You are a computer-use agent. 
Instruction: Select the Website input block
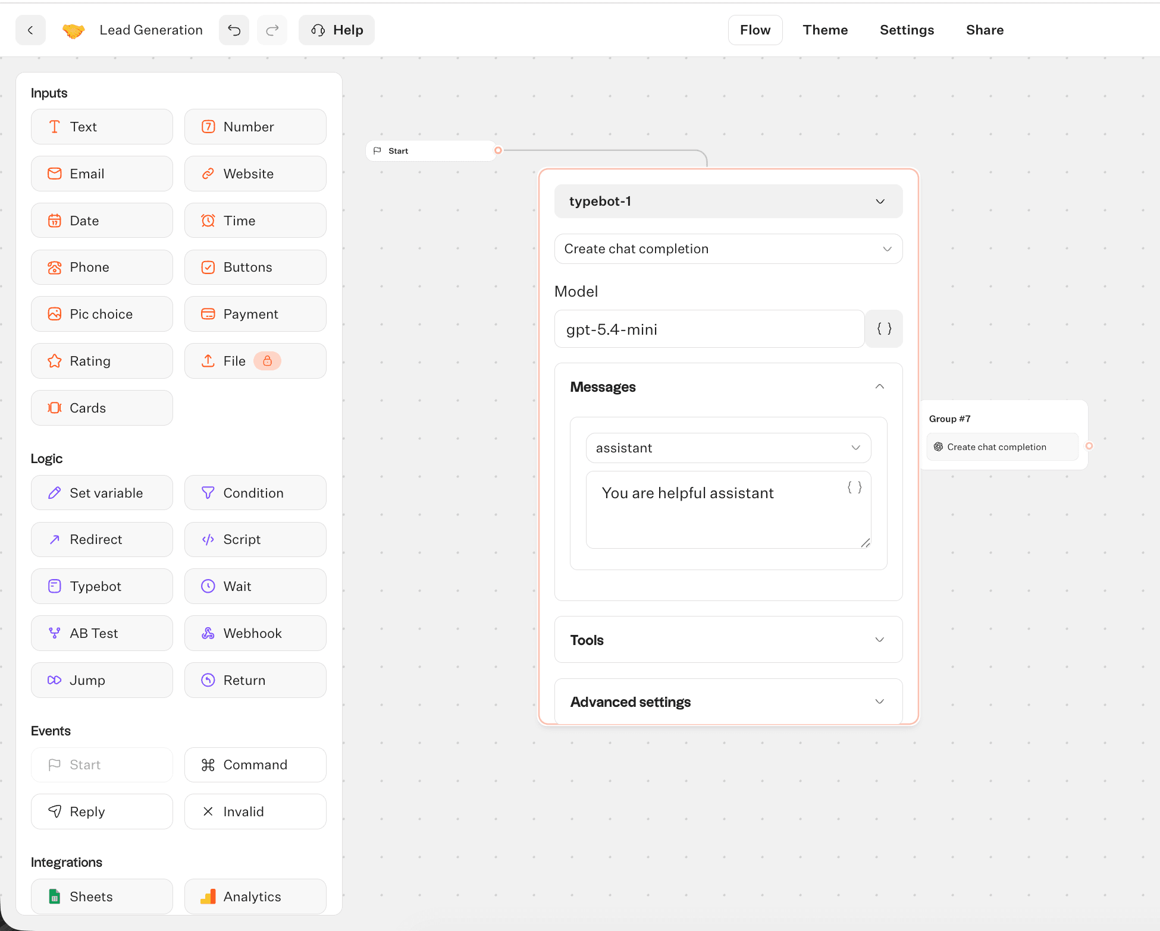click(255, 174)
